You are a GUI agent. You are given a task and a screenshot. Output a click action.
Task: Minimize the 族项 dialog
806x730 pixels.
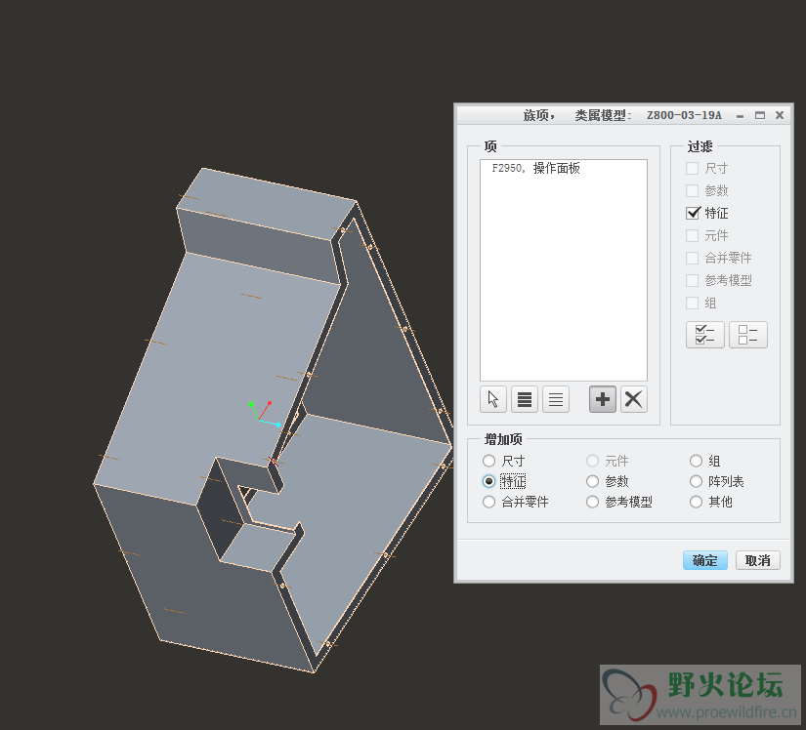click(x=740, y=115)
